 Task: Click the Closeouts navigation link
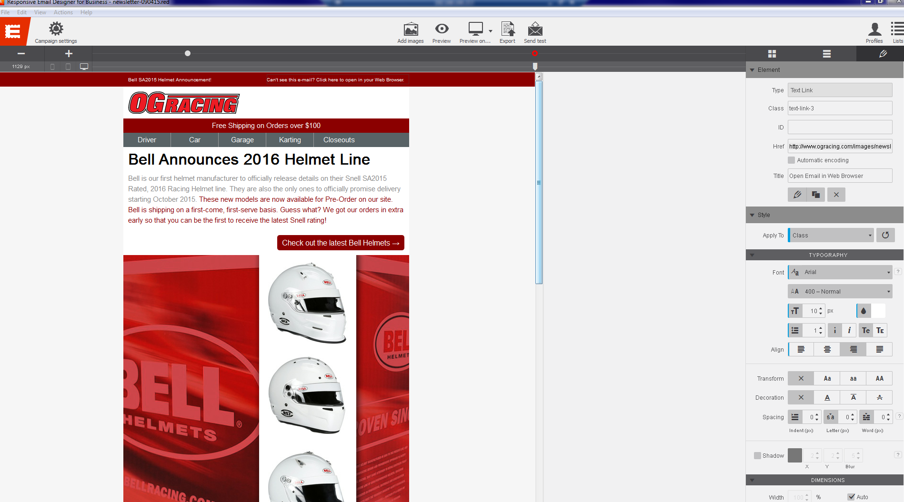click(x=339, y=140)
